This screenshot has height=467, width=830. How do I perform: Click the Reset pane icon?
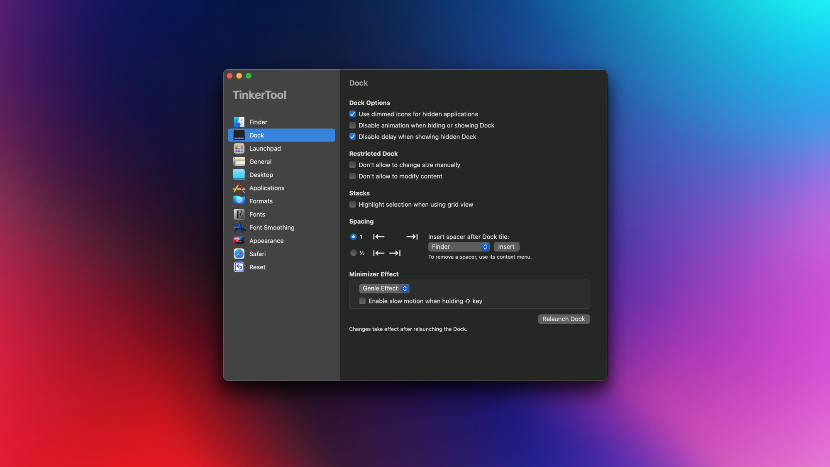coord(239,267)
